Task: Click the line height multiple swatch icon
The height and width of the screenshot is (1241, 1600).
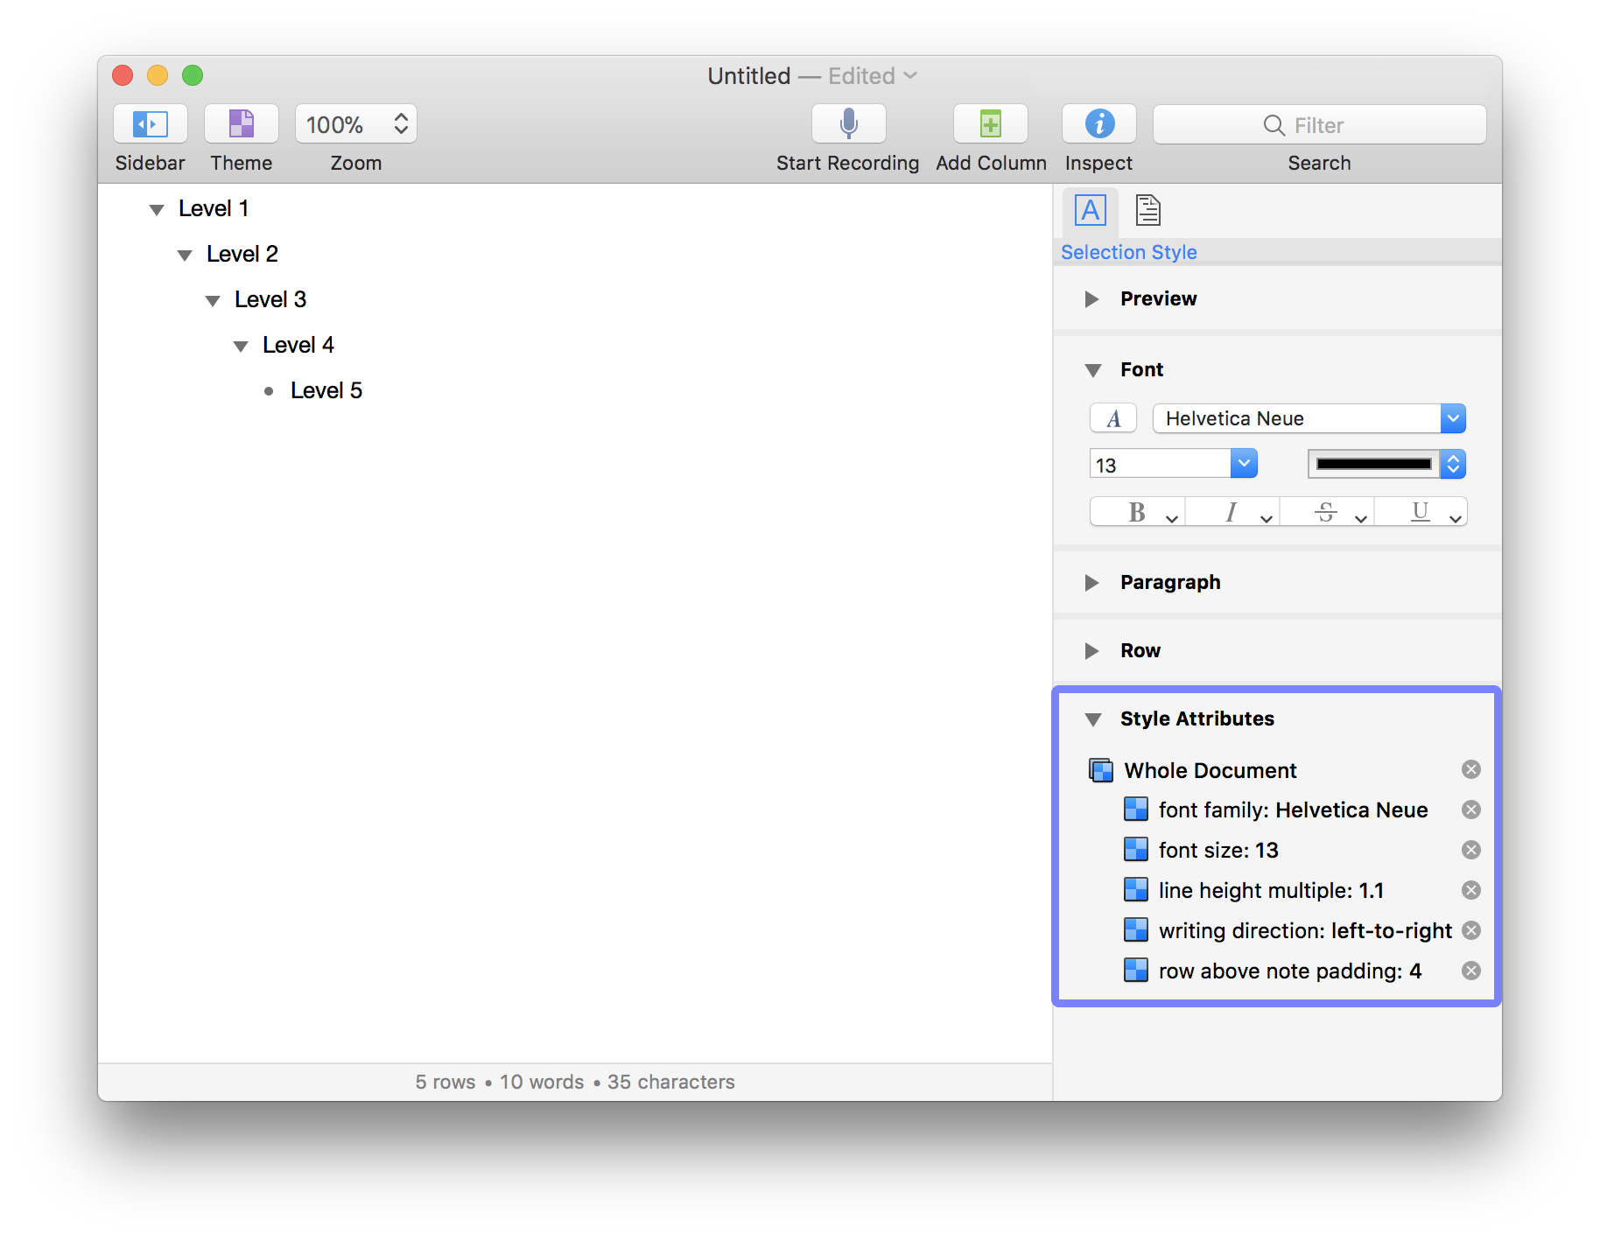Action: tap(1136, 890)
